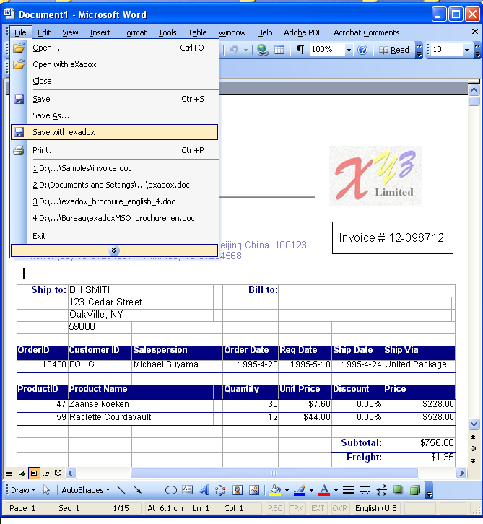Select the Arrow drawing tool
Viewport: 483px width, 524px height.
[x=137, y=490]
